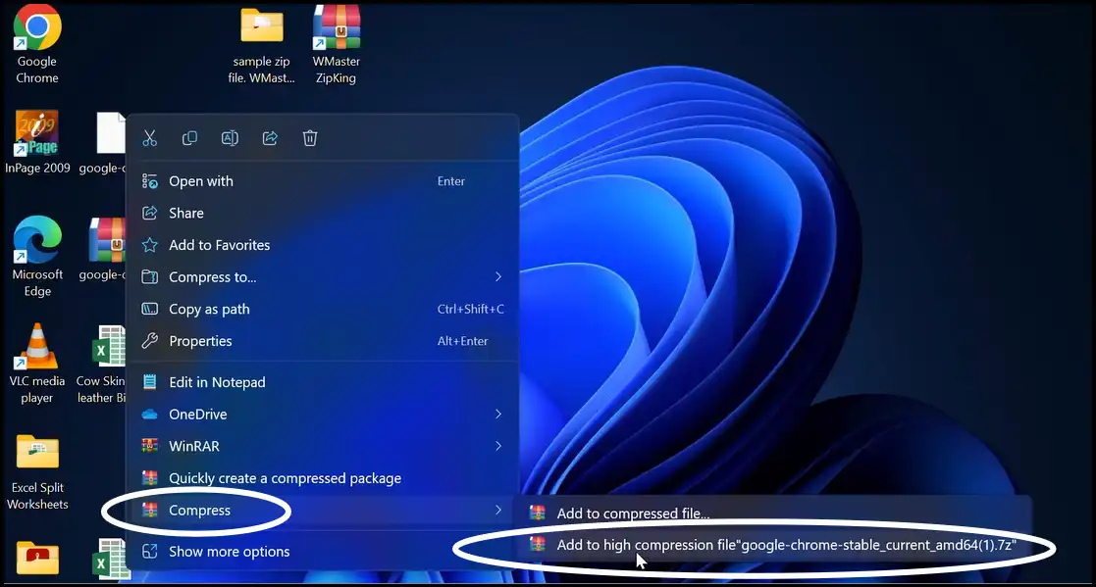Select Add to high compression file 7z
Screen dimensions: 1096x587
pos(772,545)
